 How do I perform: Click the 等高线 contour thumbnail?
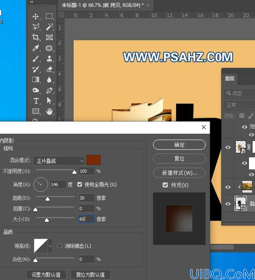(x=41, y=246)
